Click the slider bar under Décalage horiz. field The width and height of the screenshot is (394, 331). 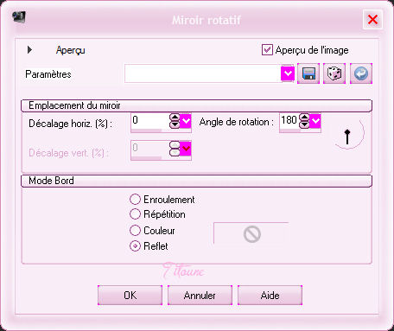[161, 130]
